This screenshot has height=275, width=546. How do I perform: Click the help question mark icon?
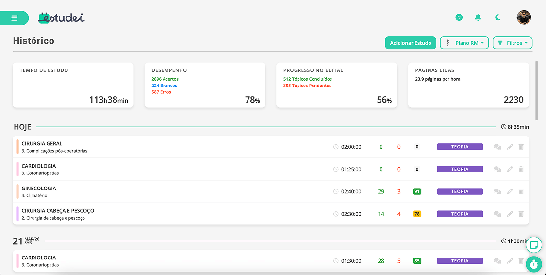[459, 17]
